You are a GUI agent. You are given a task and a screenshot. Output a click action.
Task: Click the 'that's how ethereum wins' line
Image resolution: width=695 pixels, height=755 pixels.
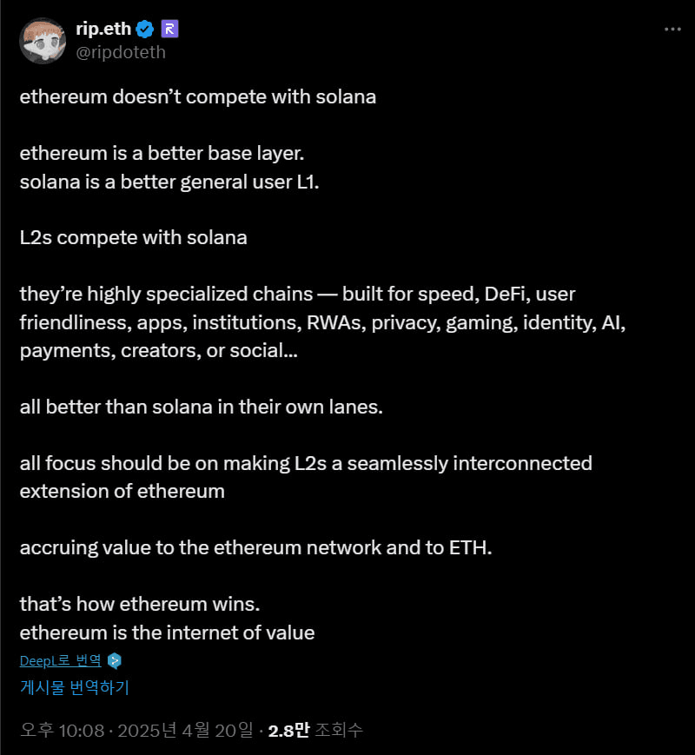click(140, 604)
